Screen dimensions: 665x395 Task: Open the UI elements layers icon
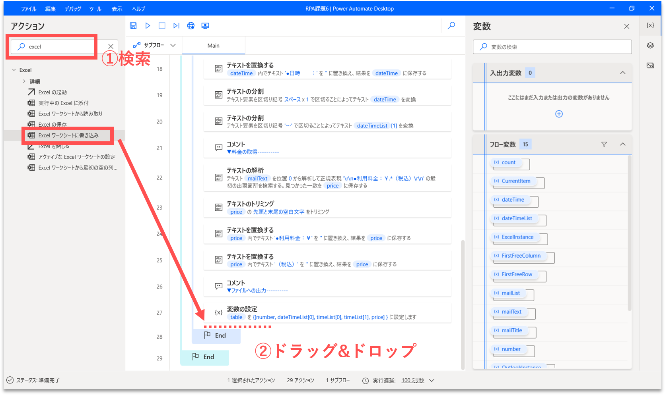point(650,45)
